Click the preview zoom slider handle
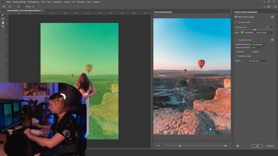Viewport: 278px width, 156px height. tap(180, 146)
